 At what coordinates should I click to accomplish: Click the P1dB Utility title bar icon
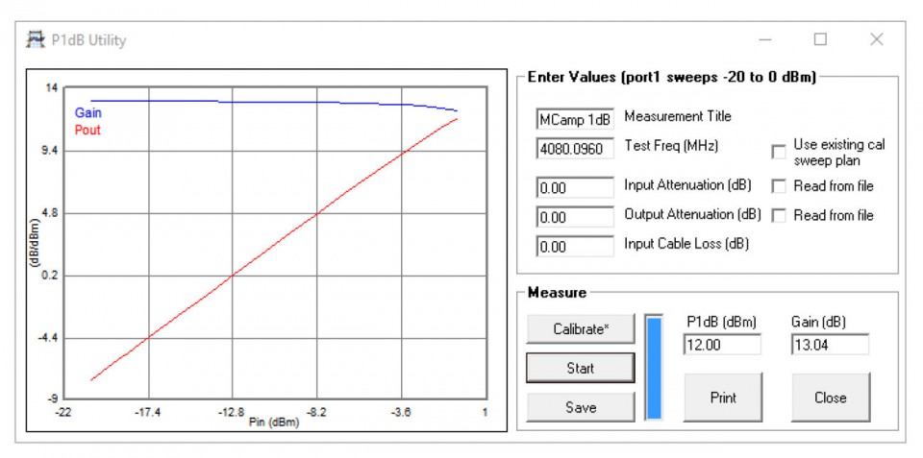pos(36,40)
